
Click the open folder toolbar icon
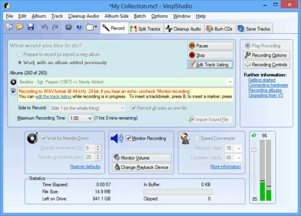(20, 27)
